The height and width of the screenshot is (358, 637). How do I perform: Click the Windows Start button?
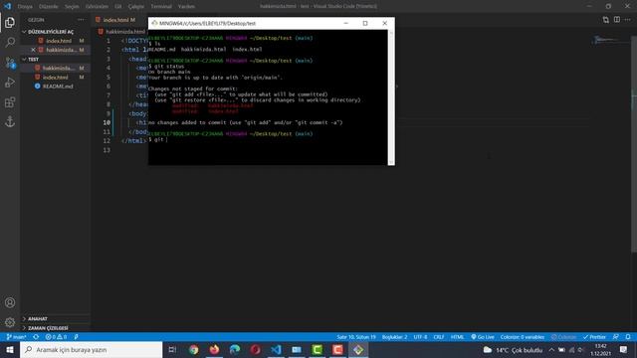tap(10, 349)
